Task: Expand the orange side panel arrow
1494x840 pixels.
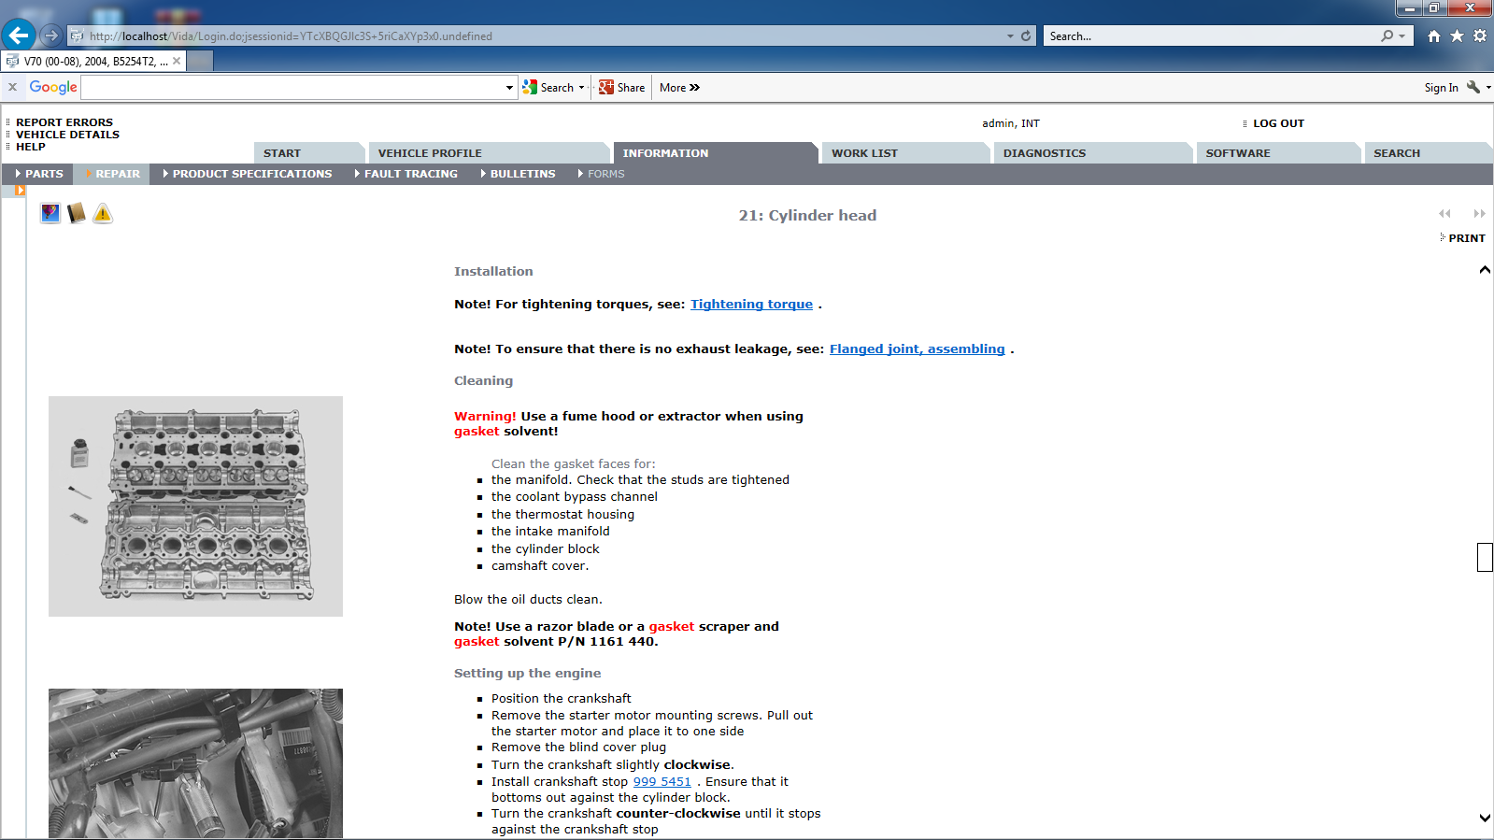Action: tap(20, 191)
